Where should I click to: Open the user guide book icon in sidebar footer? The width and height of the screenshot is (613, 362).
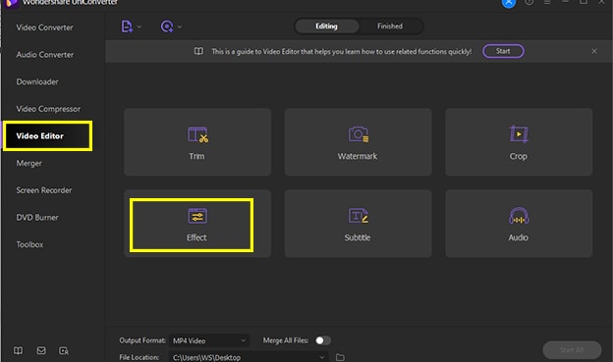point(18,350)
